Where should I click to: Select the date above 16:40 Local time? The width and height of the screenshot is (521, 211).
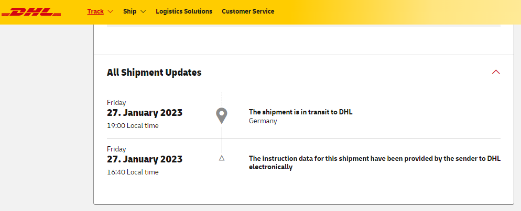[145, 159]
